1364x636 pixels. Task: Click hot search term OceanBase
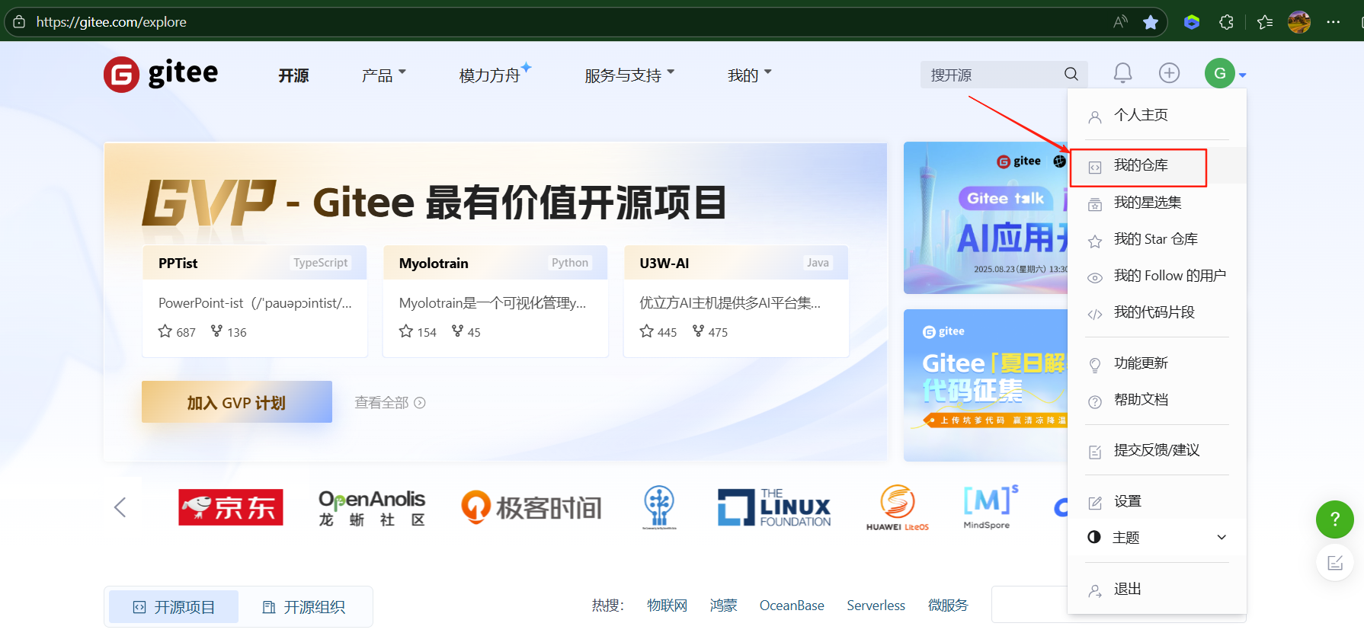(792, 606)
